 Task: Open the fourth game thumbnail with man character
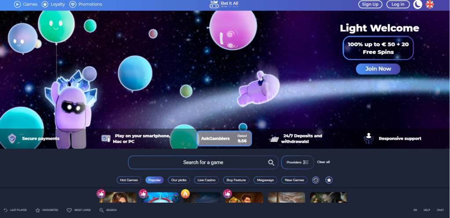pos(244,197)
